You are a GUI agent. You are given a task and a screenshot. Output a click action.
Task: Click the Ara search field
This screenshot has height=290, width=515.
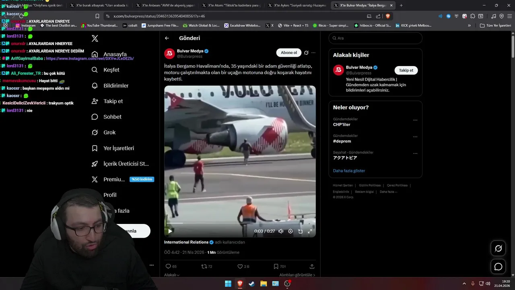pyautogui.click(x=375, y=38)
